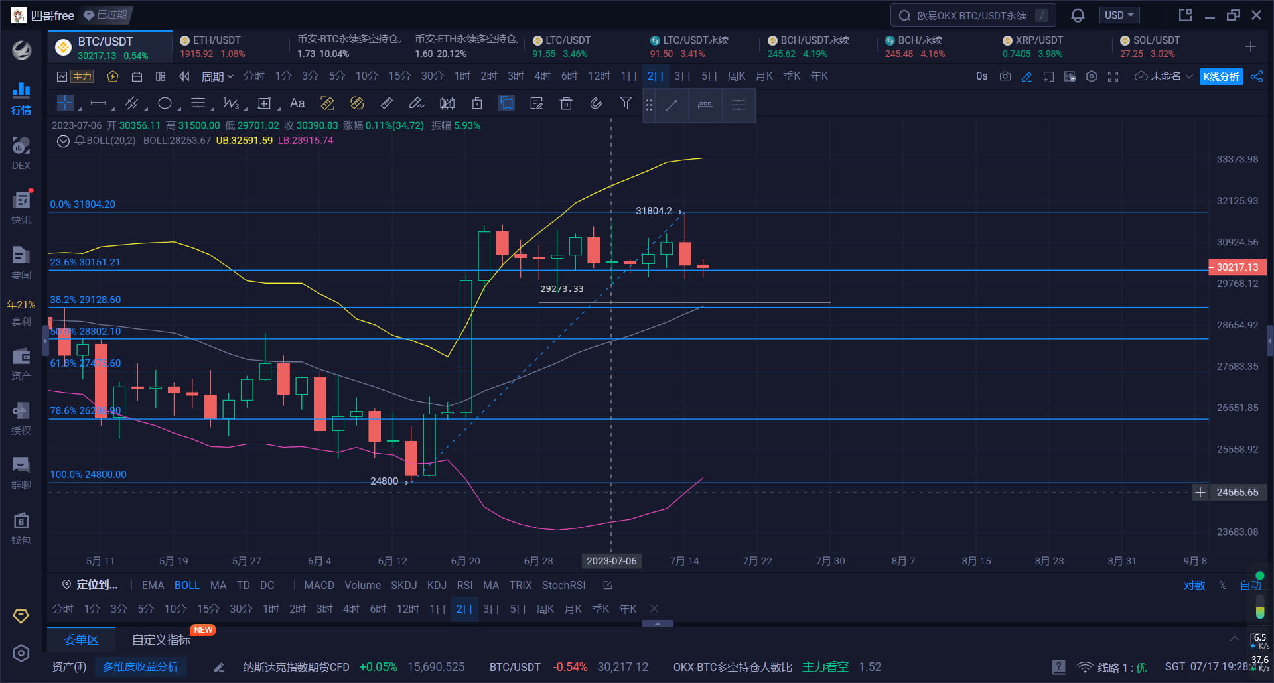
Task: Open the camera screenshot icon
Action: coord(1005,76)
